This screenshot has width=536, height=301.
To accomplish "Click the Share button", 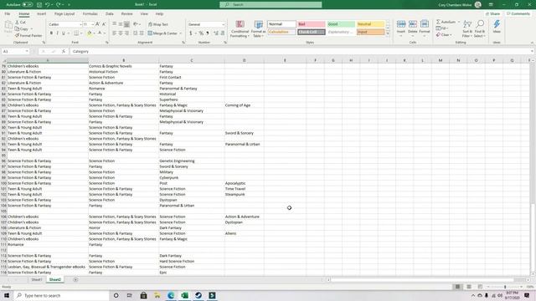I will point(493,14).
